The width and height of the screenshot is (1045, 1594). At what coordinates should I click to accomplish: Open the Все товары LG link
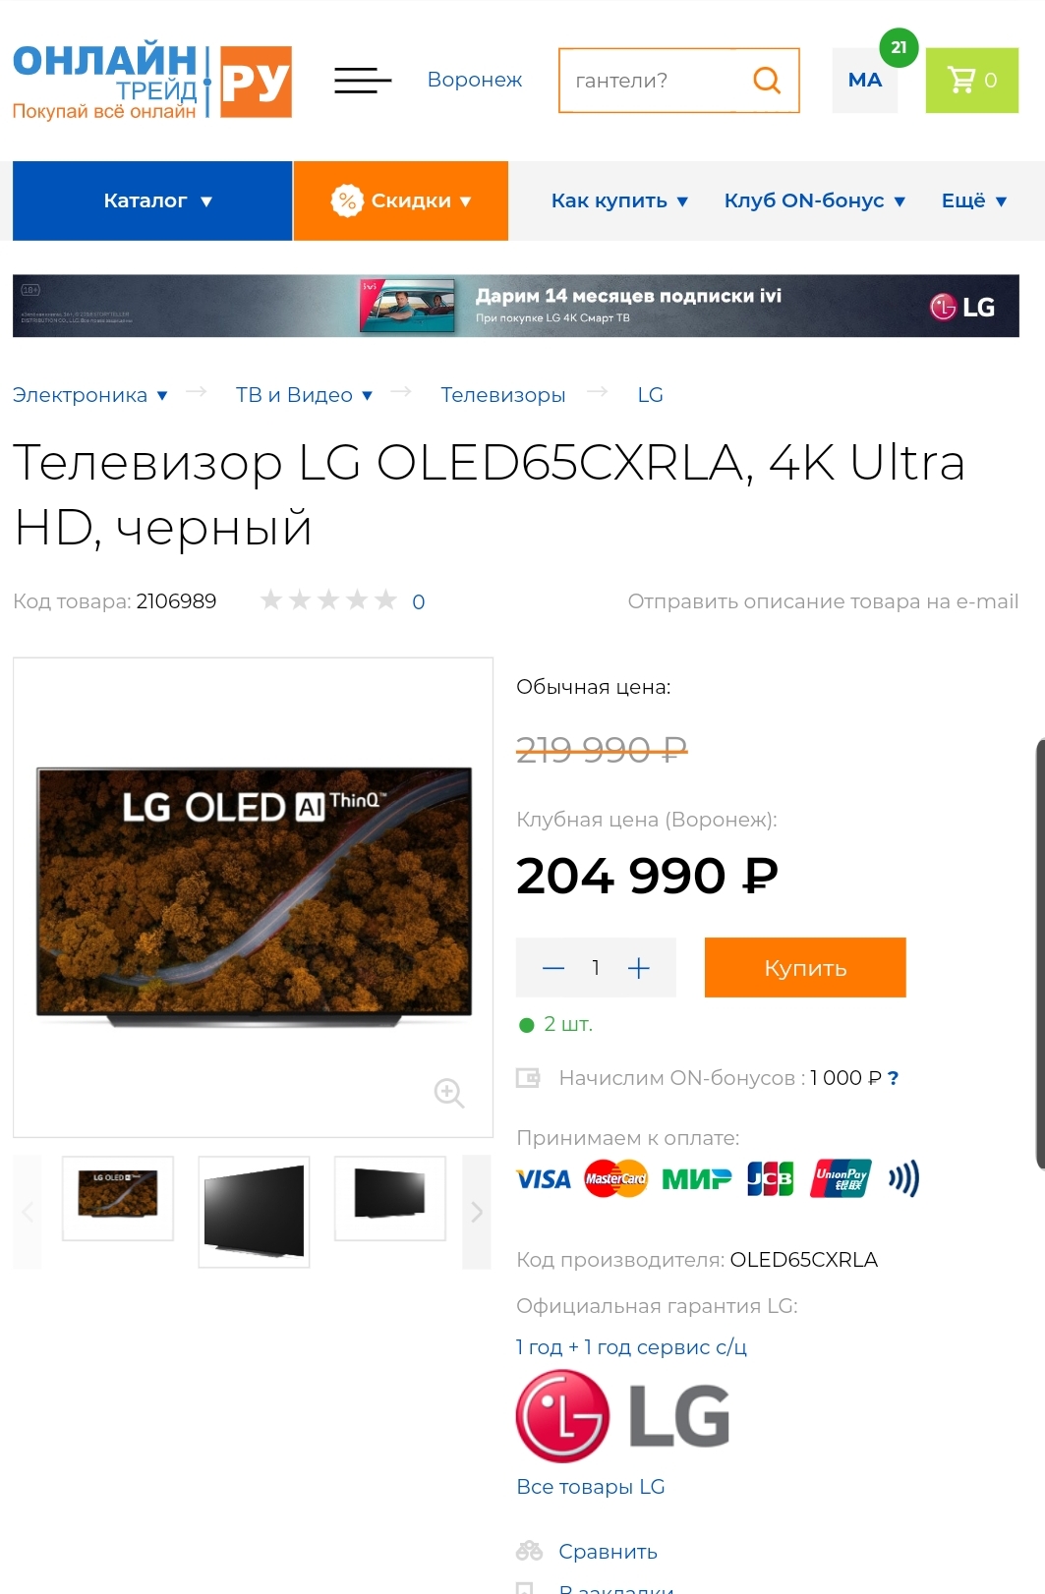tap(591, 1487)
